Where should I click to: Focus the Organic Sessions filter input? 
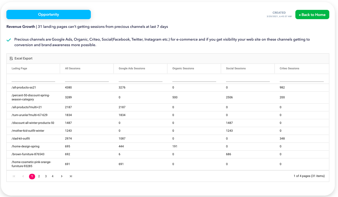[x=194, y=79]
